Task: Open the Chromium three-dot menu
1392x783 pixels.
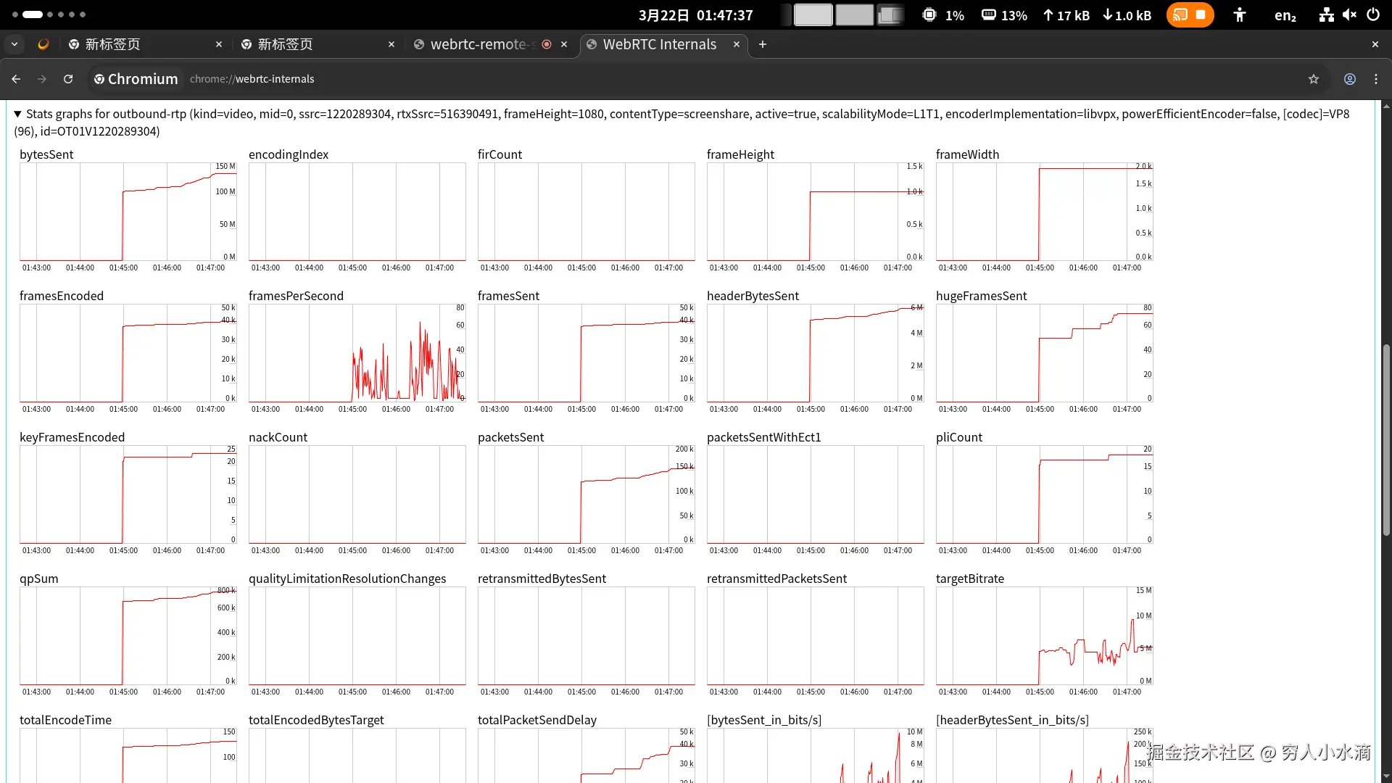Action: 1375,79
